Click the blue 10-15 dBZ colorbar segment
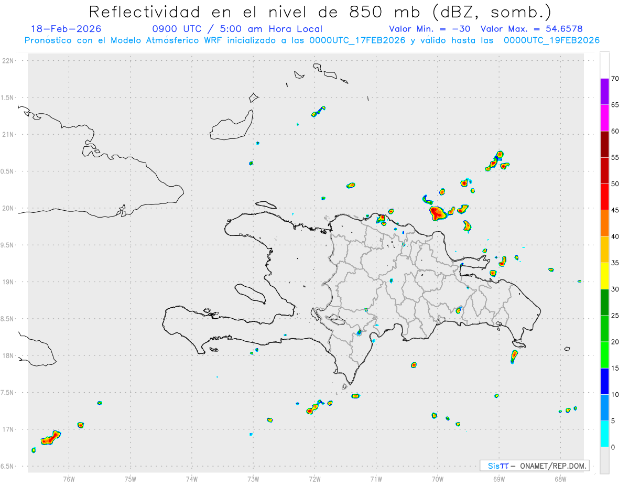Screen dimensions: 629x486 tap(604, 382)
